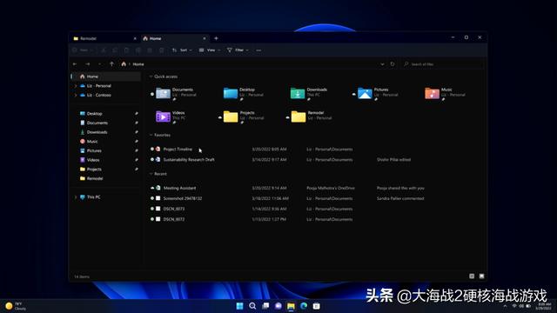The image size is (557, 313).
Task: Close the Remodel tab
Action: (x=135, y=38)
